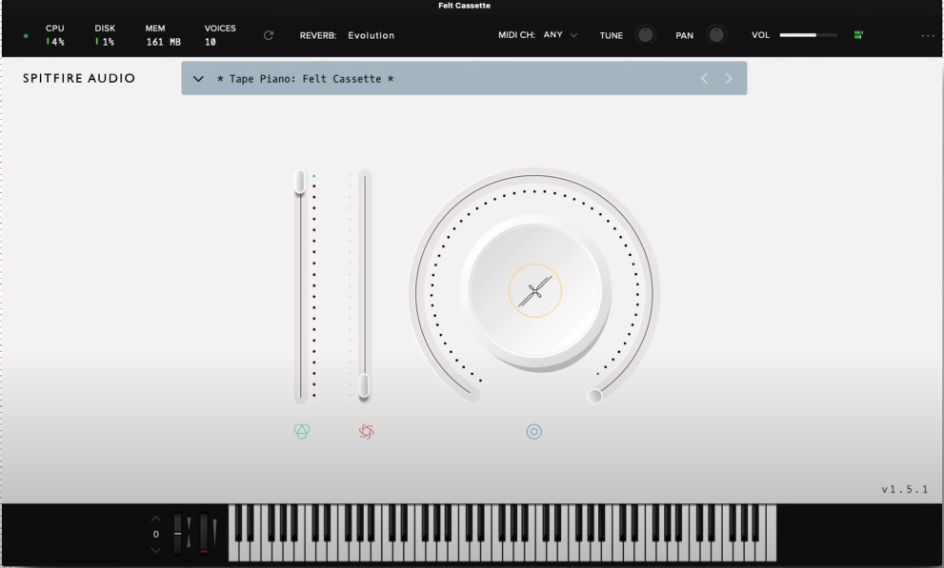Image resolution: width=944 pixels, height=568 pixels.
Task: Click the TUNE knob
Action: click(x=645, y=35)
